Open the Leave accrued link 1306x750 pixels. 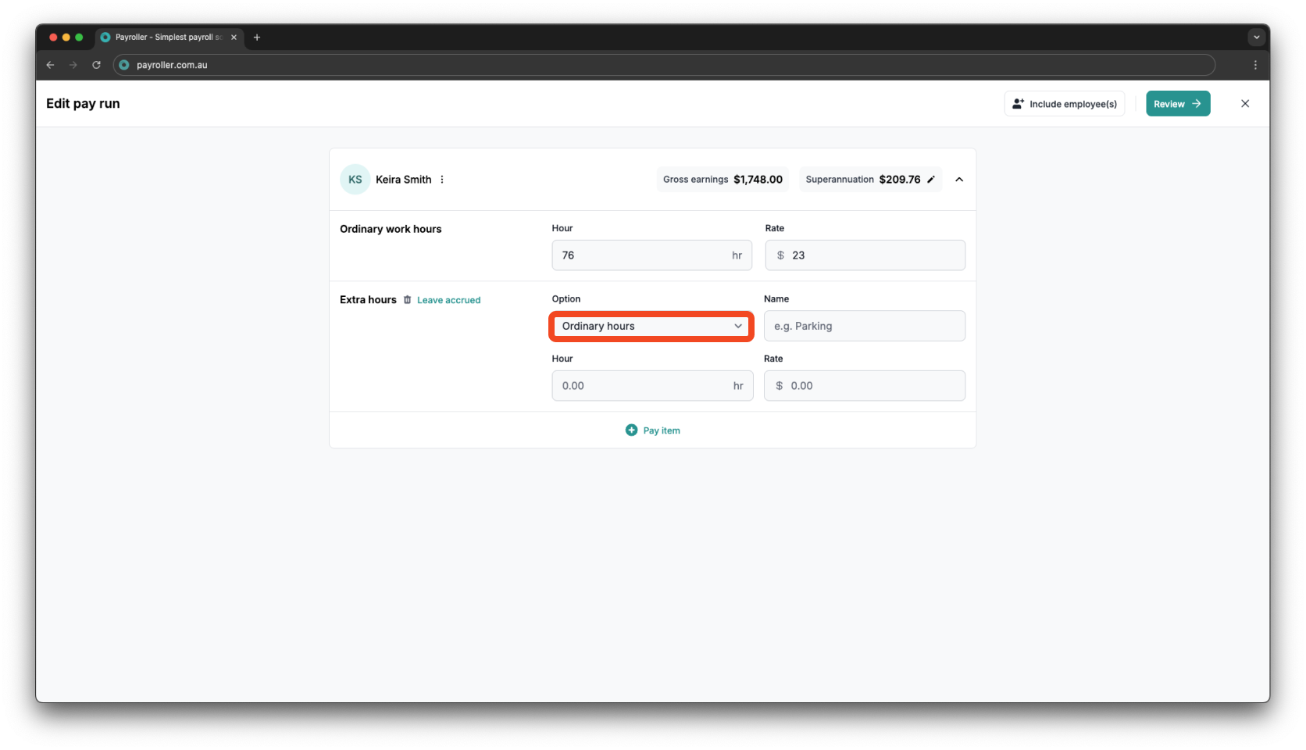448,300
